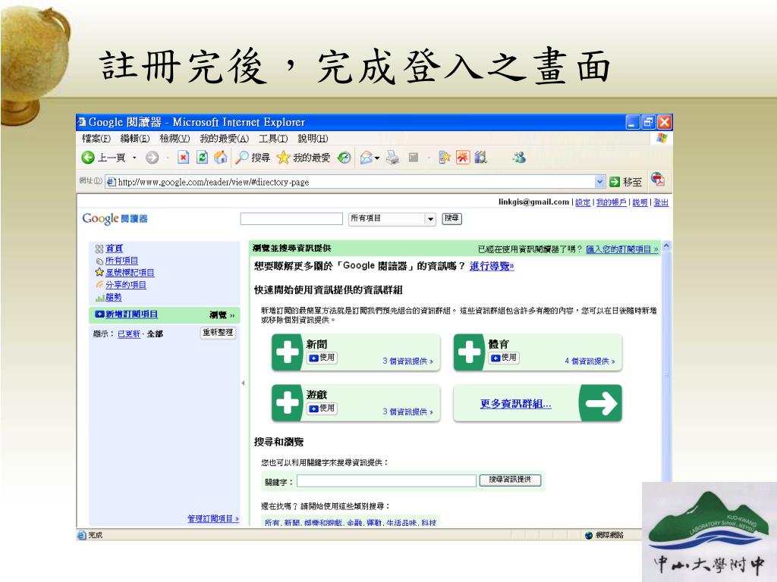Screen dimensions: 777x582
Task: Open the 管理訂閱項目 » link
Action: coord(213,518)
